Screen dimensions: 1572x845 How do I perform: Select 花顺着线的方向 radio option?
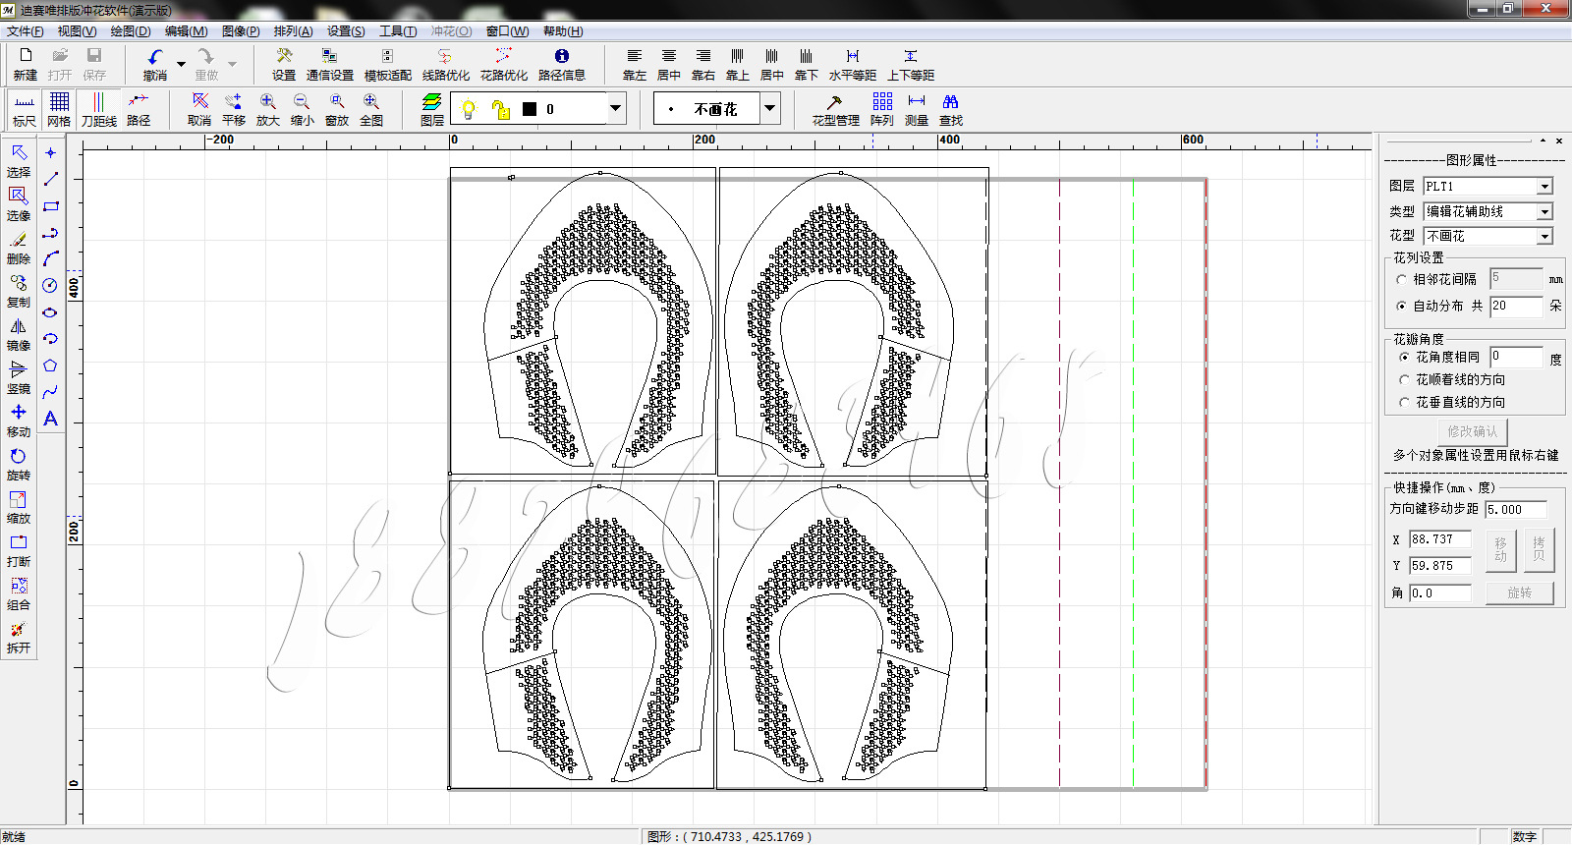coord(1404,379)
